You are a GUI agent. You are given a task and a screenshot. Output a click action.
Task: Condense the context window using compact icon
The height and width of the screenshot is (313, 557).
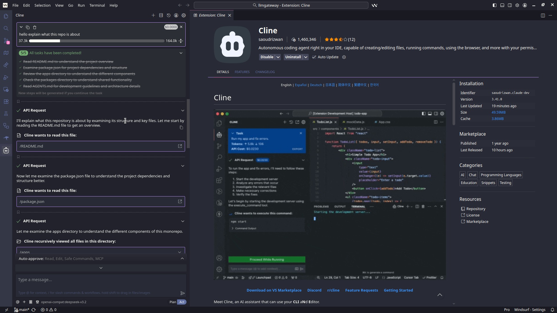click(181, 41)
